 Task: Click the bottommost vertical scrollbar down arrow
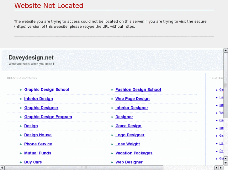[225, 163]
